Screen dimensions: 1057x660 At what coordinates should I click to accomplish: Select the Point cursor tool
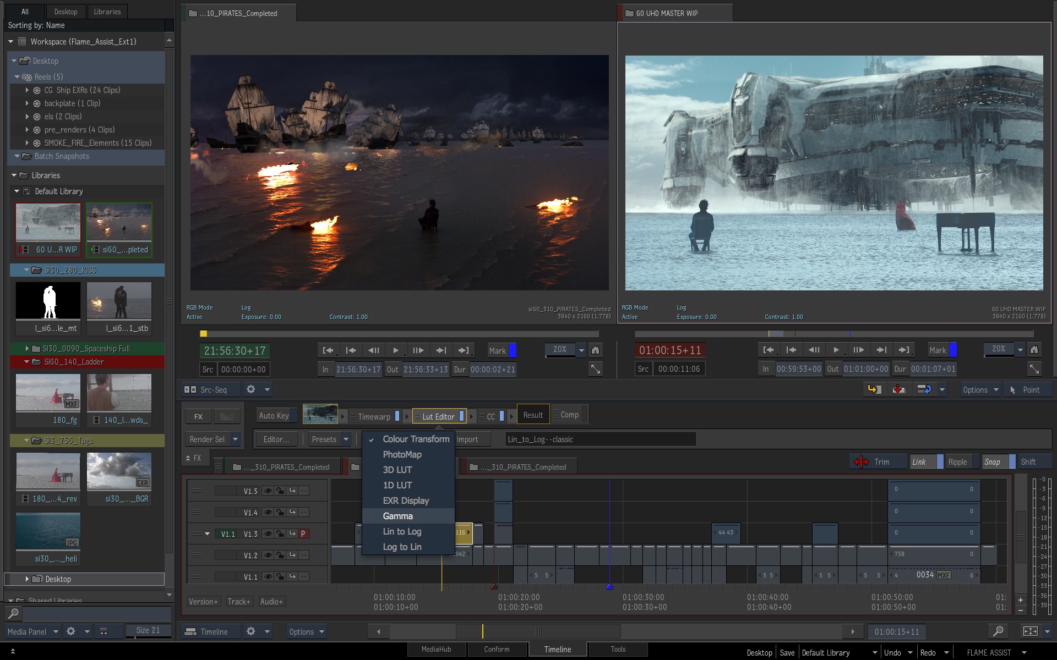coord(1027,389)
